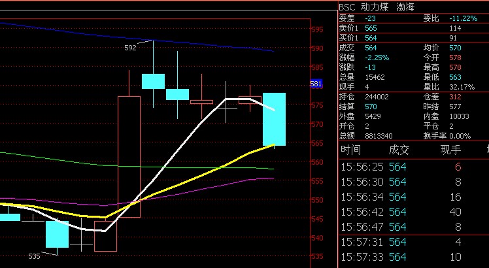Image resolution: width=489 pixels, height=268 pixels.
Task: Select the 15:57:31 tick row
Action: click(x=414, y=242)
